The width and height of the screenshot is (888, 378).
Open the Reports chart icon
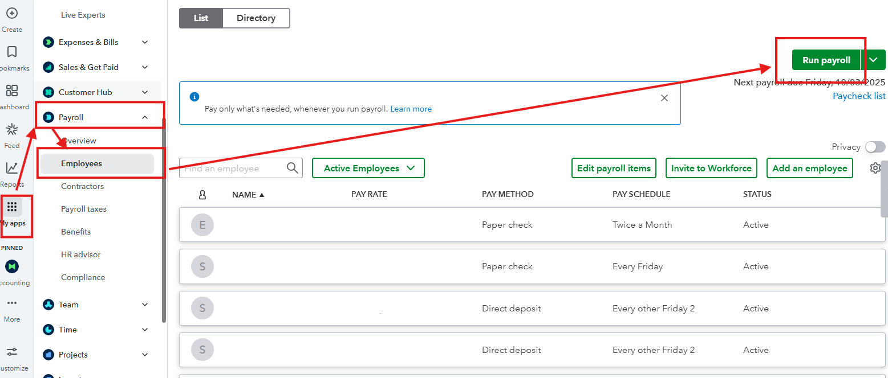point(12,169)
